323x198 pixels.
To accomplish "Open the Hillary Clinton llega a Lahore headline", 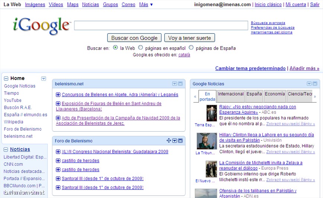I will tap(266, 137).
